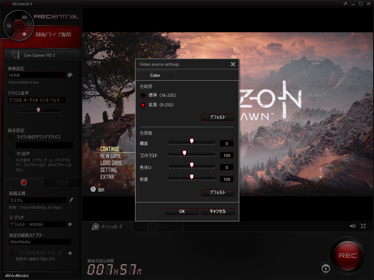
Task: Open the コーデック dropdown
Action: click(38, 224)
